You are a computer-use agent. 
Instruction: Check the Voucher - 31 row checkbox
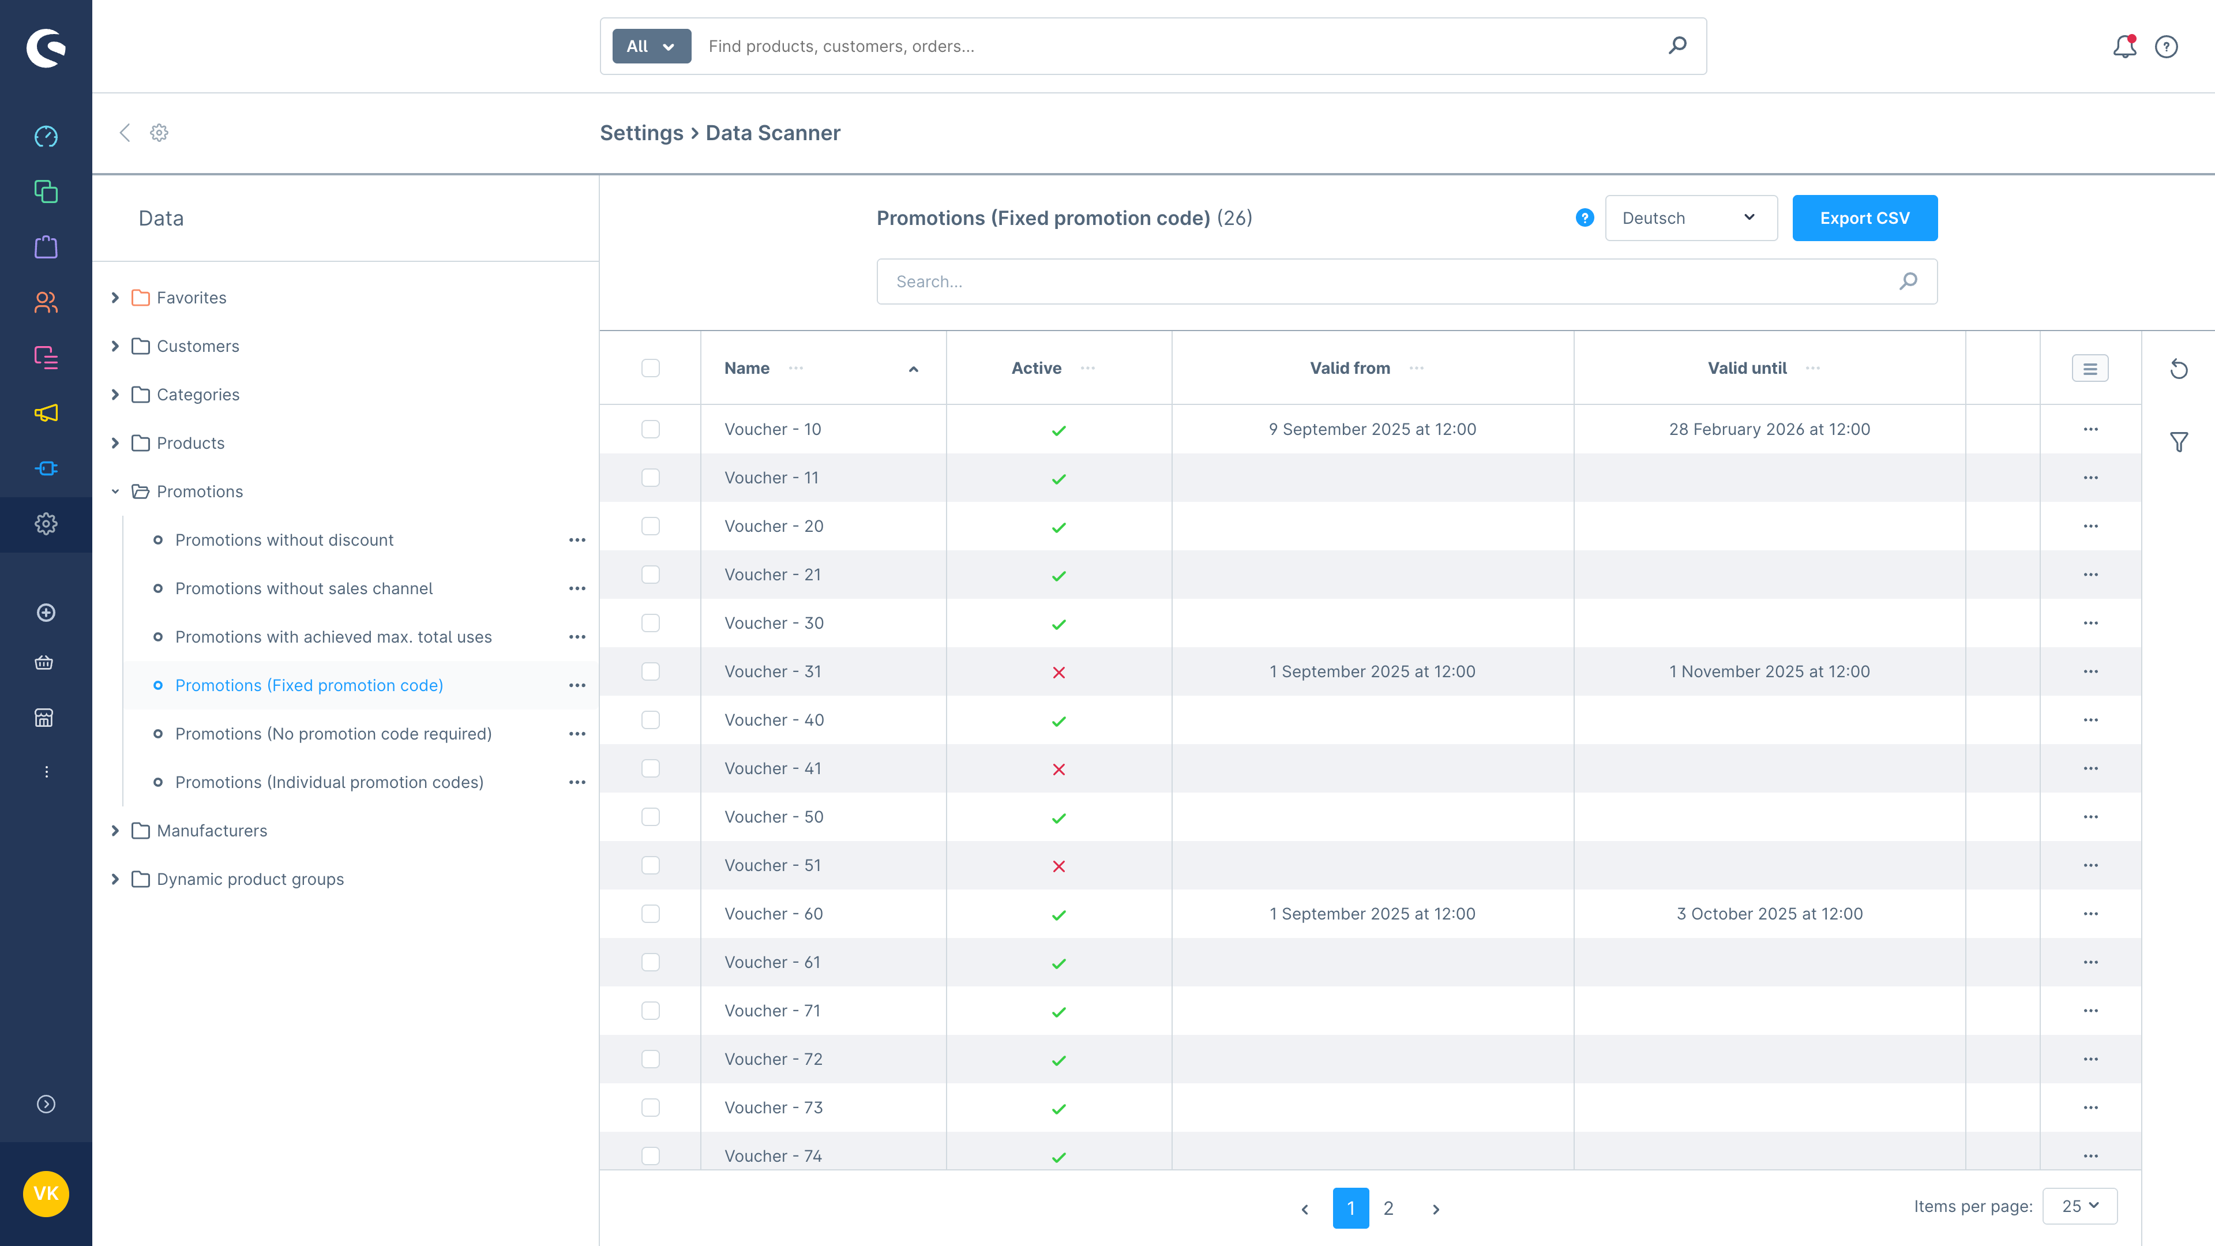click(x=650, y=671)
